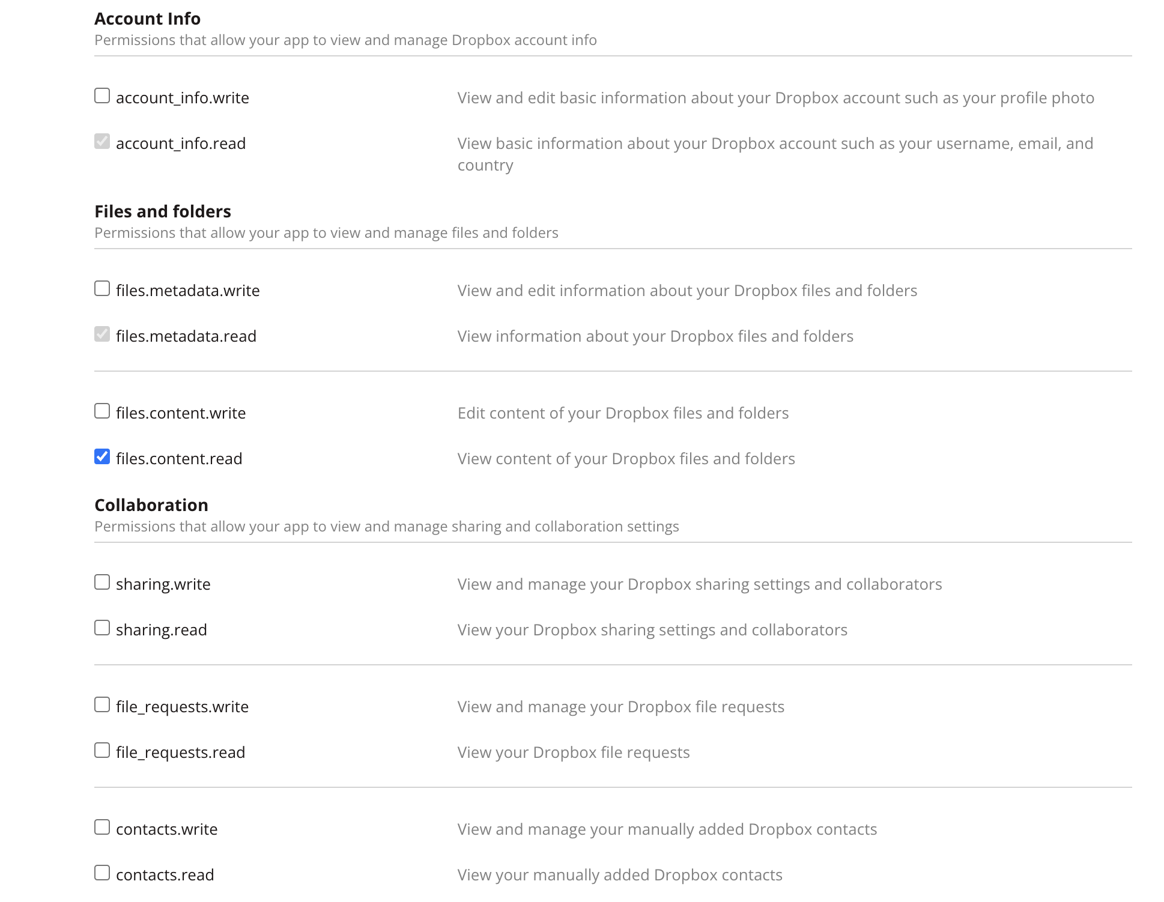Click the Collaboration section heading
1164x902 pixels.
point(151,505)
